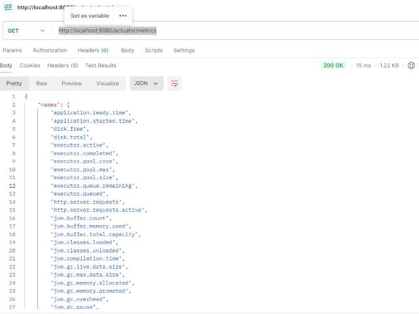This screenshot has width=419, height=314.
Task: Click "jvm.compilation.time" entry
Action: pos(86,259)
